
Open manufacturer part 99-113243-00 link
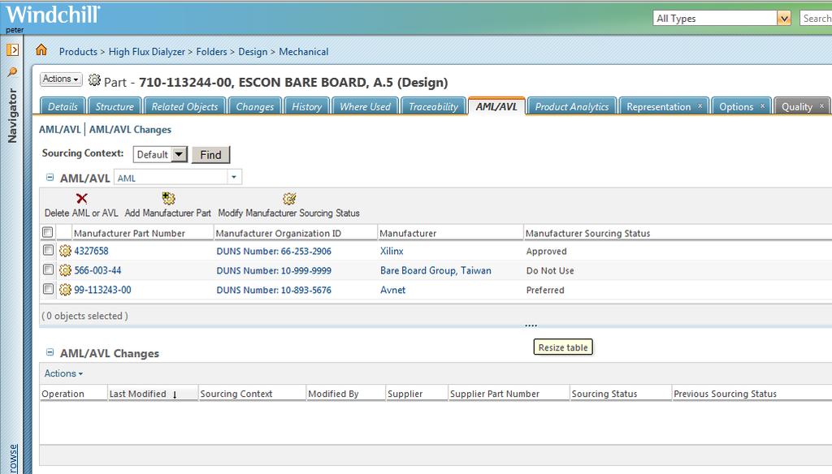[102, 290]
